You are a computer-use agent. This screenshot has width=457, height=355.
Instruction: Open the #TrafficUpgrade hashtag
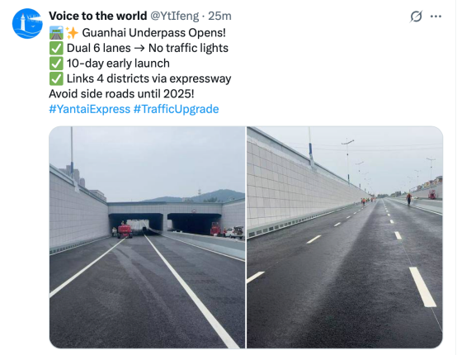(x=176, y=109)
